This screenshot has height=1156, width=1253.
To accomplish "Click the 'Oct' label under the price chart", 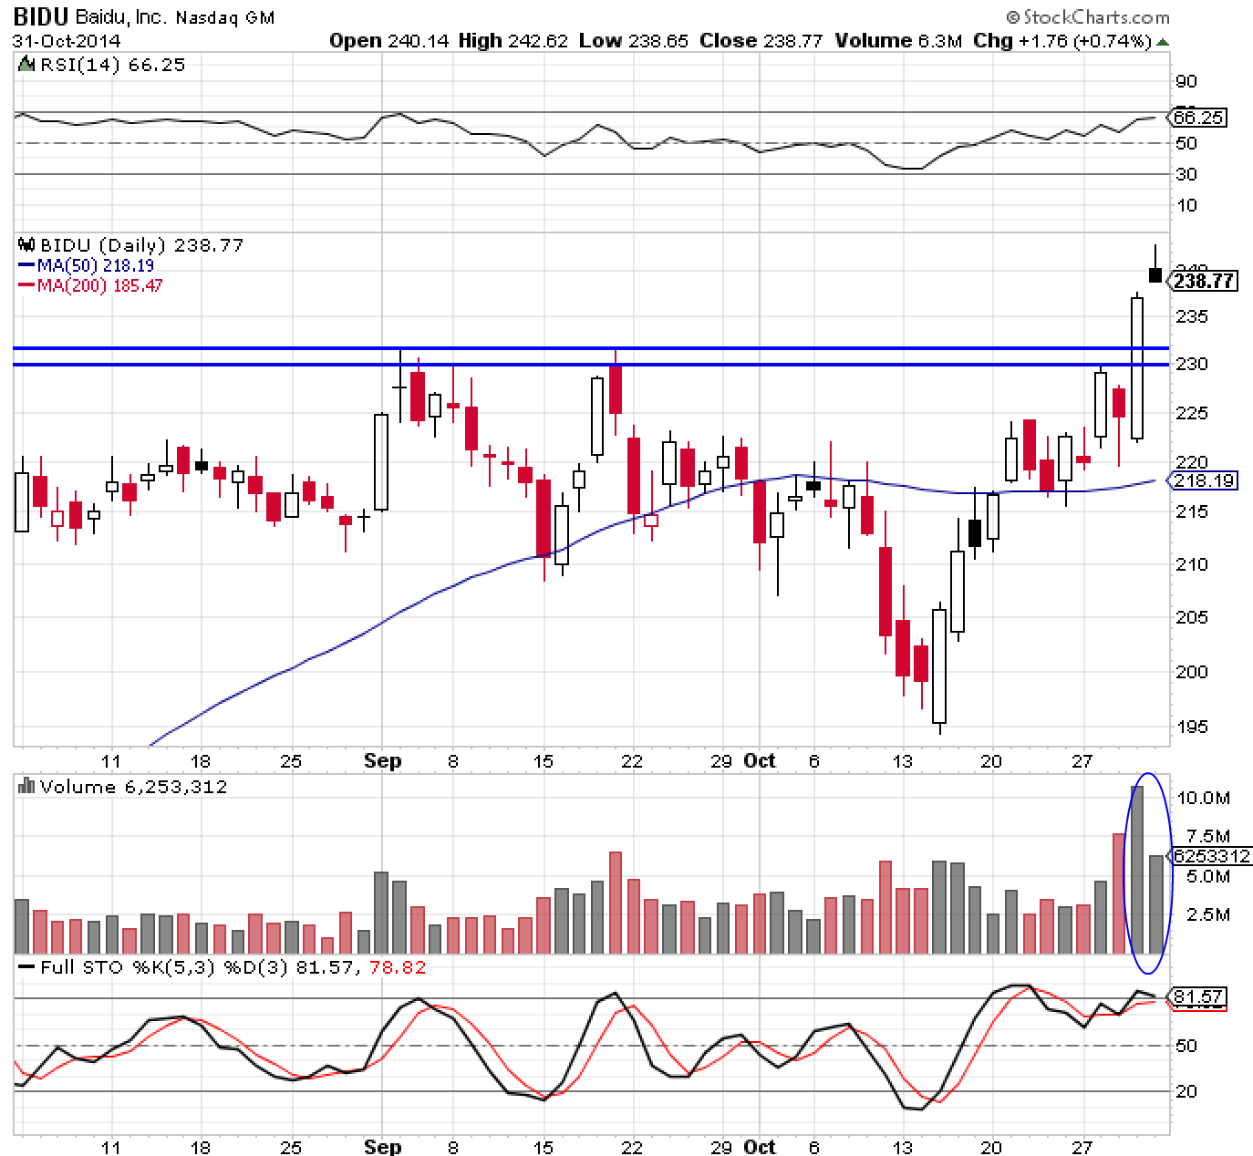I will coord(760,760).
